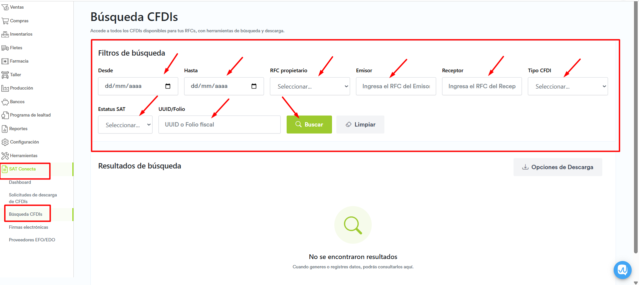639x285 pixels.
Task: Click the Fletes truck icon
Action: tap(5, 48)
